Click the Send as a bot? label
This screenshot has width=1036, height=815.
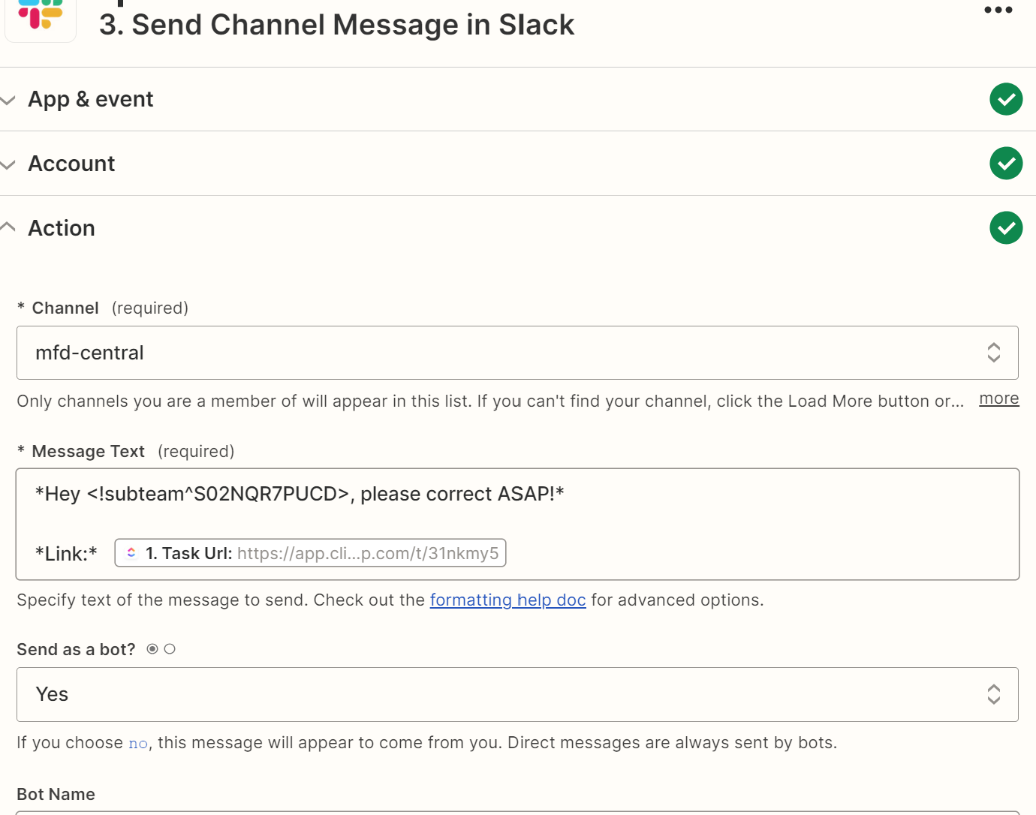click(76, 650)
